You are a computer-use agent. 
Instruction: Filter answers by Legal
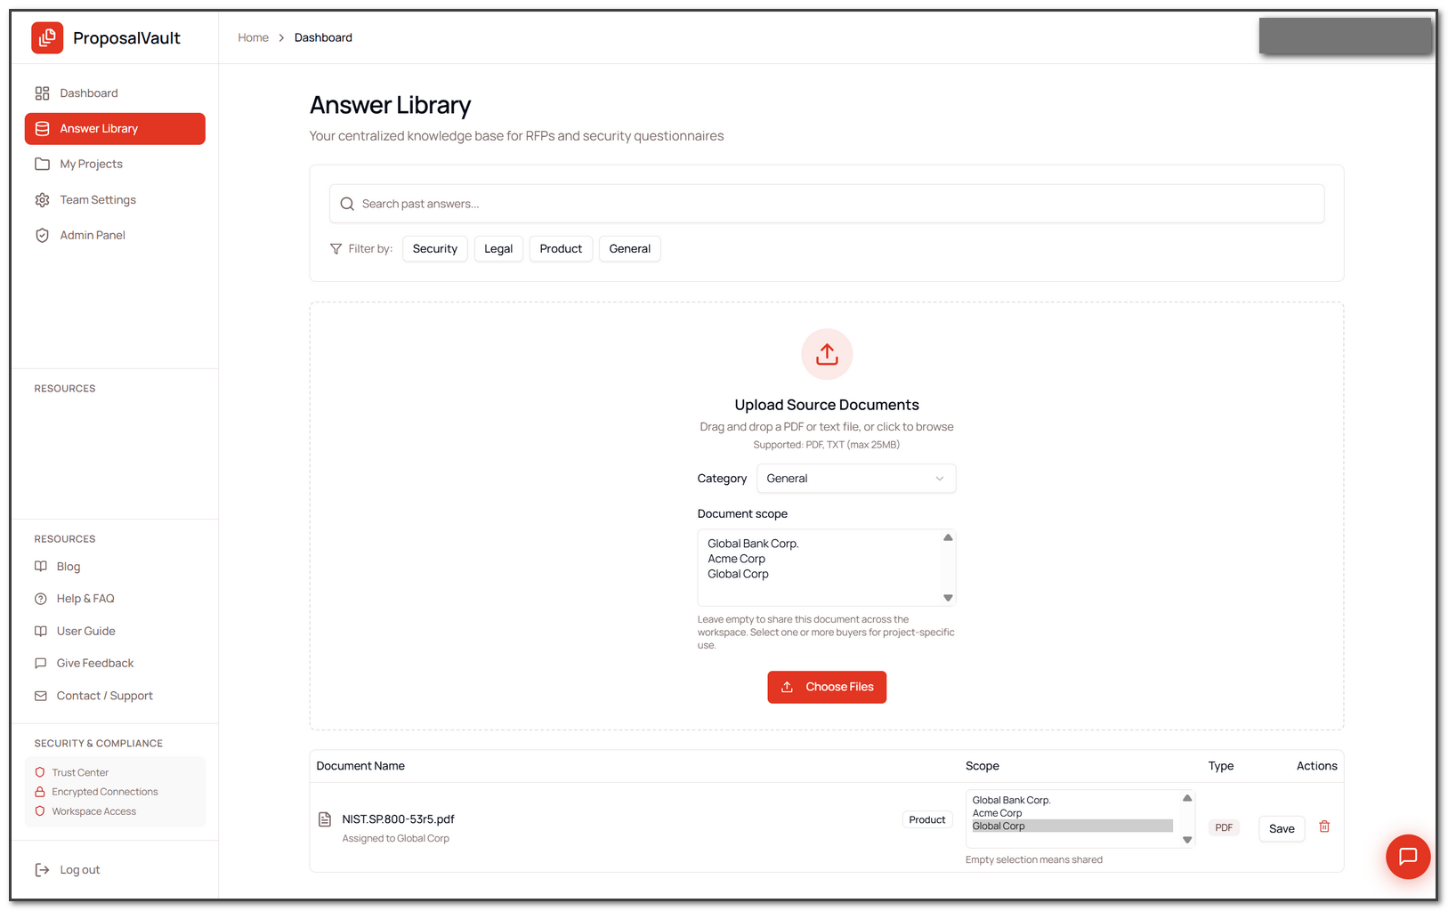coord(498,249)
